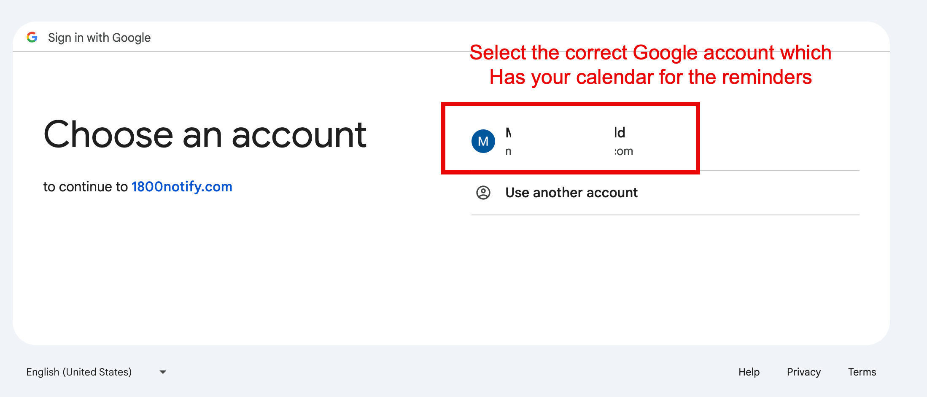Click the divider line below Use another account

coord(665,215)
